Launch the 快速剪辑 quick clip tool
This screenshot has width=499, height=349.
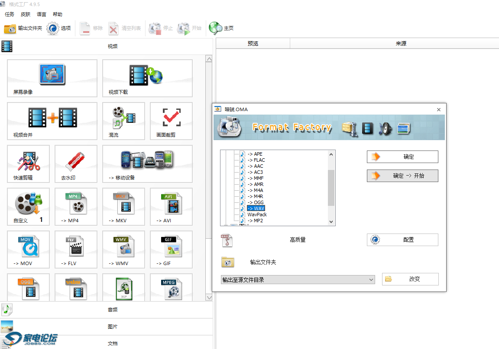(x=29, y=164)
